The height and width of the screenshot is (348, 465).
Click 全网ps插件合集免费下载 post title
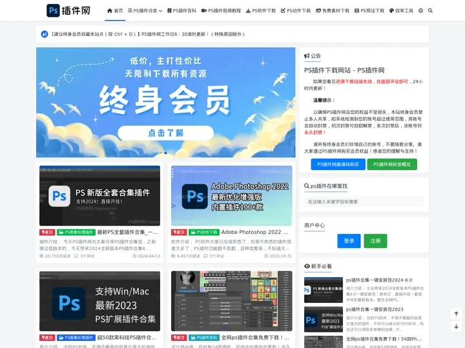[255, 338]
